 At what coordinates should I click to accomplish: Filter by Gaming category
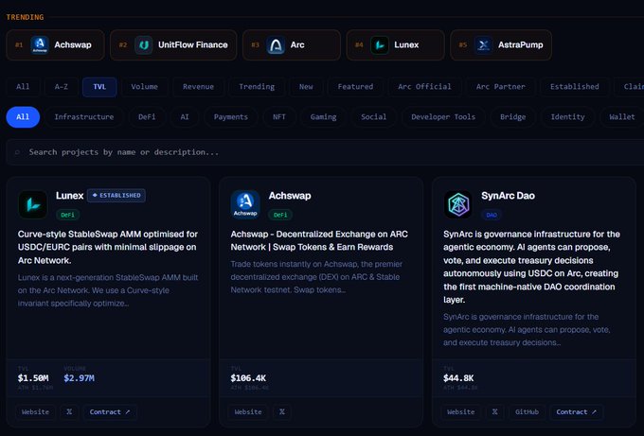323,117
